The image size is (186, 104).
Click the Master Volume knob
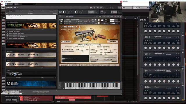(64, 12)
